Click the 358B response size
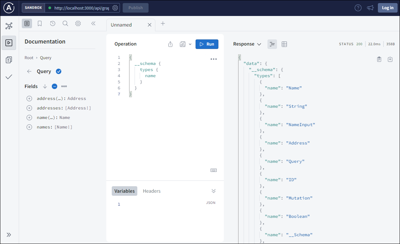 (390, 44)
